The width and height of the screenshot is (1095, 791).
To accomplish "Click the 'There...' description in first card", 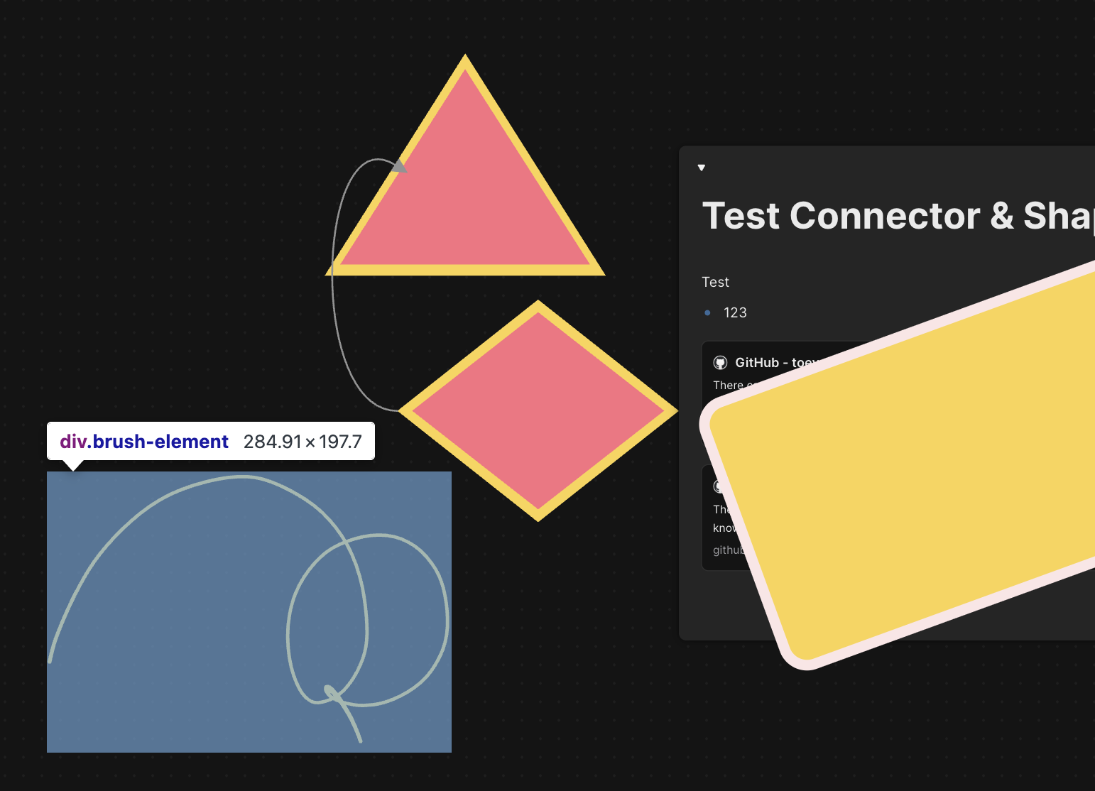I will coord(728,386).
